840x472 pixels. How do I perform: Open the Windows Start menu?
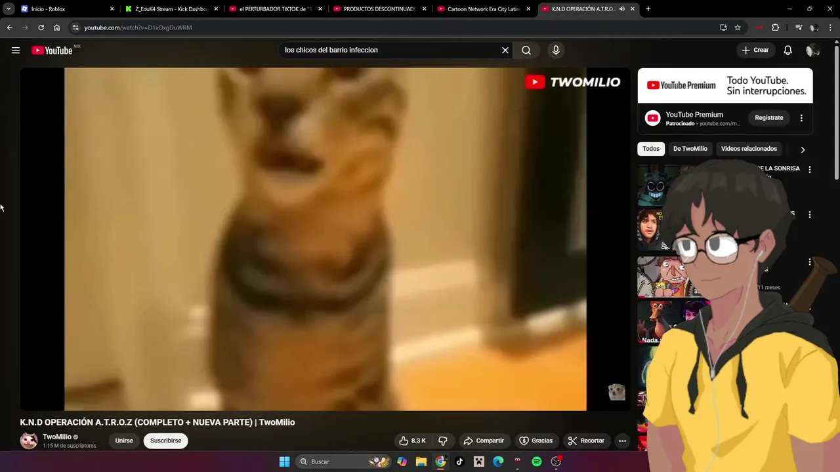point(284,462)
